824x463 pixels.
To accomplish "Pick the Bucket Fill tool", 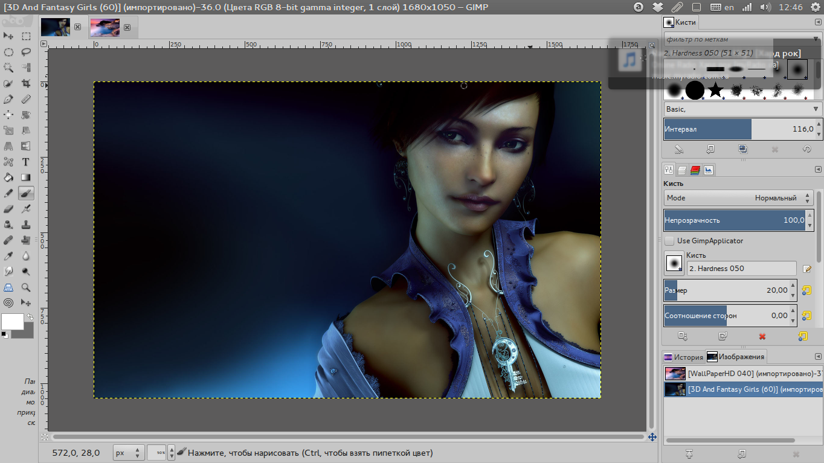I will pyautogui.click(x=8, y=177).
